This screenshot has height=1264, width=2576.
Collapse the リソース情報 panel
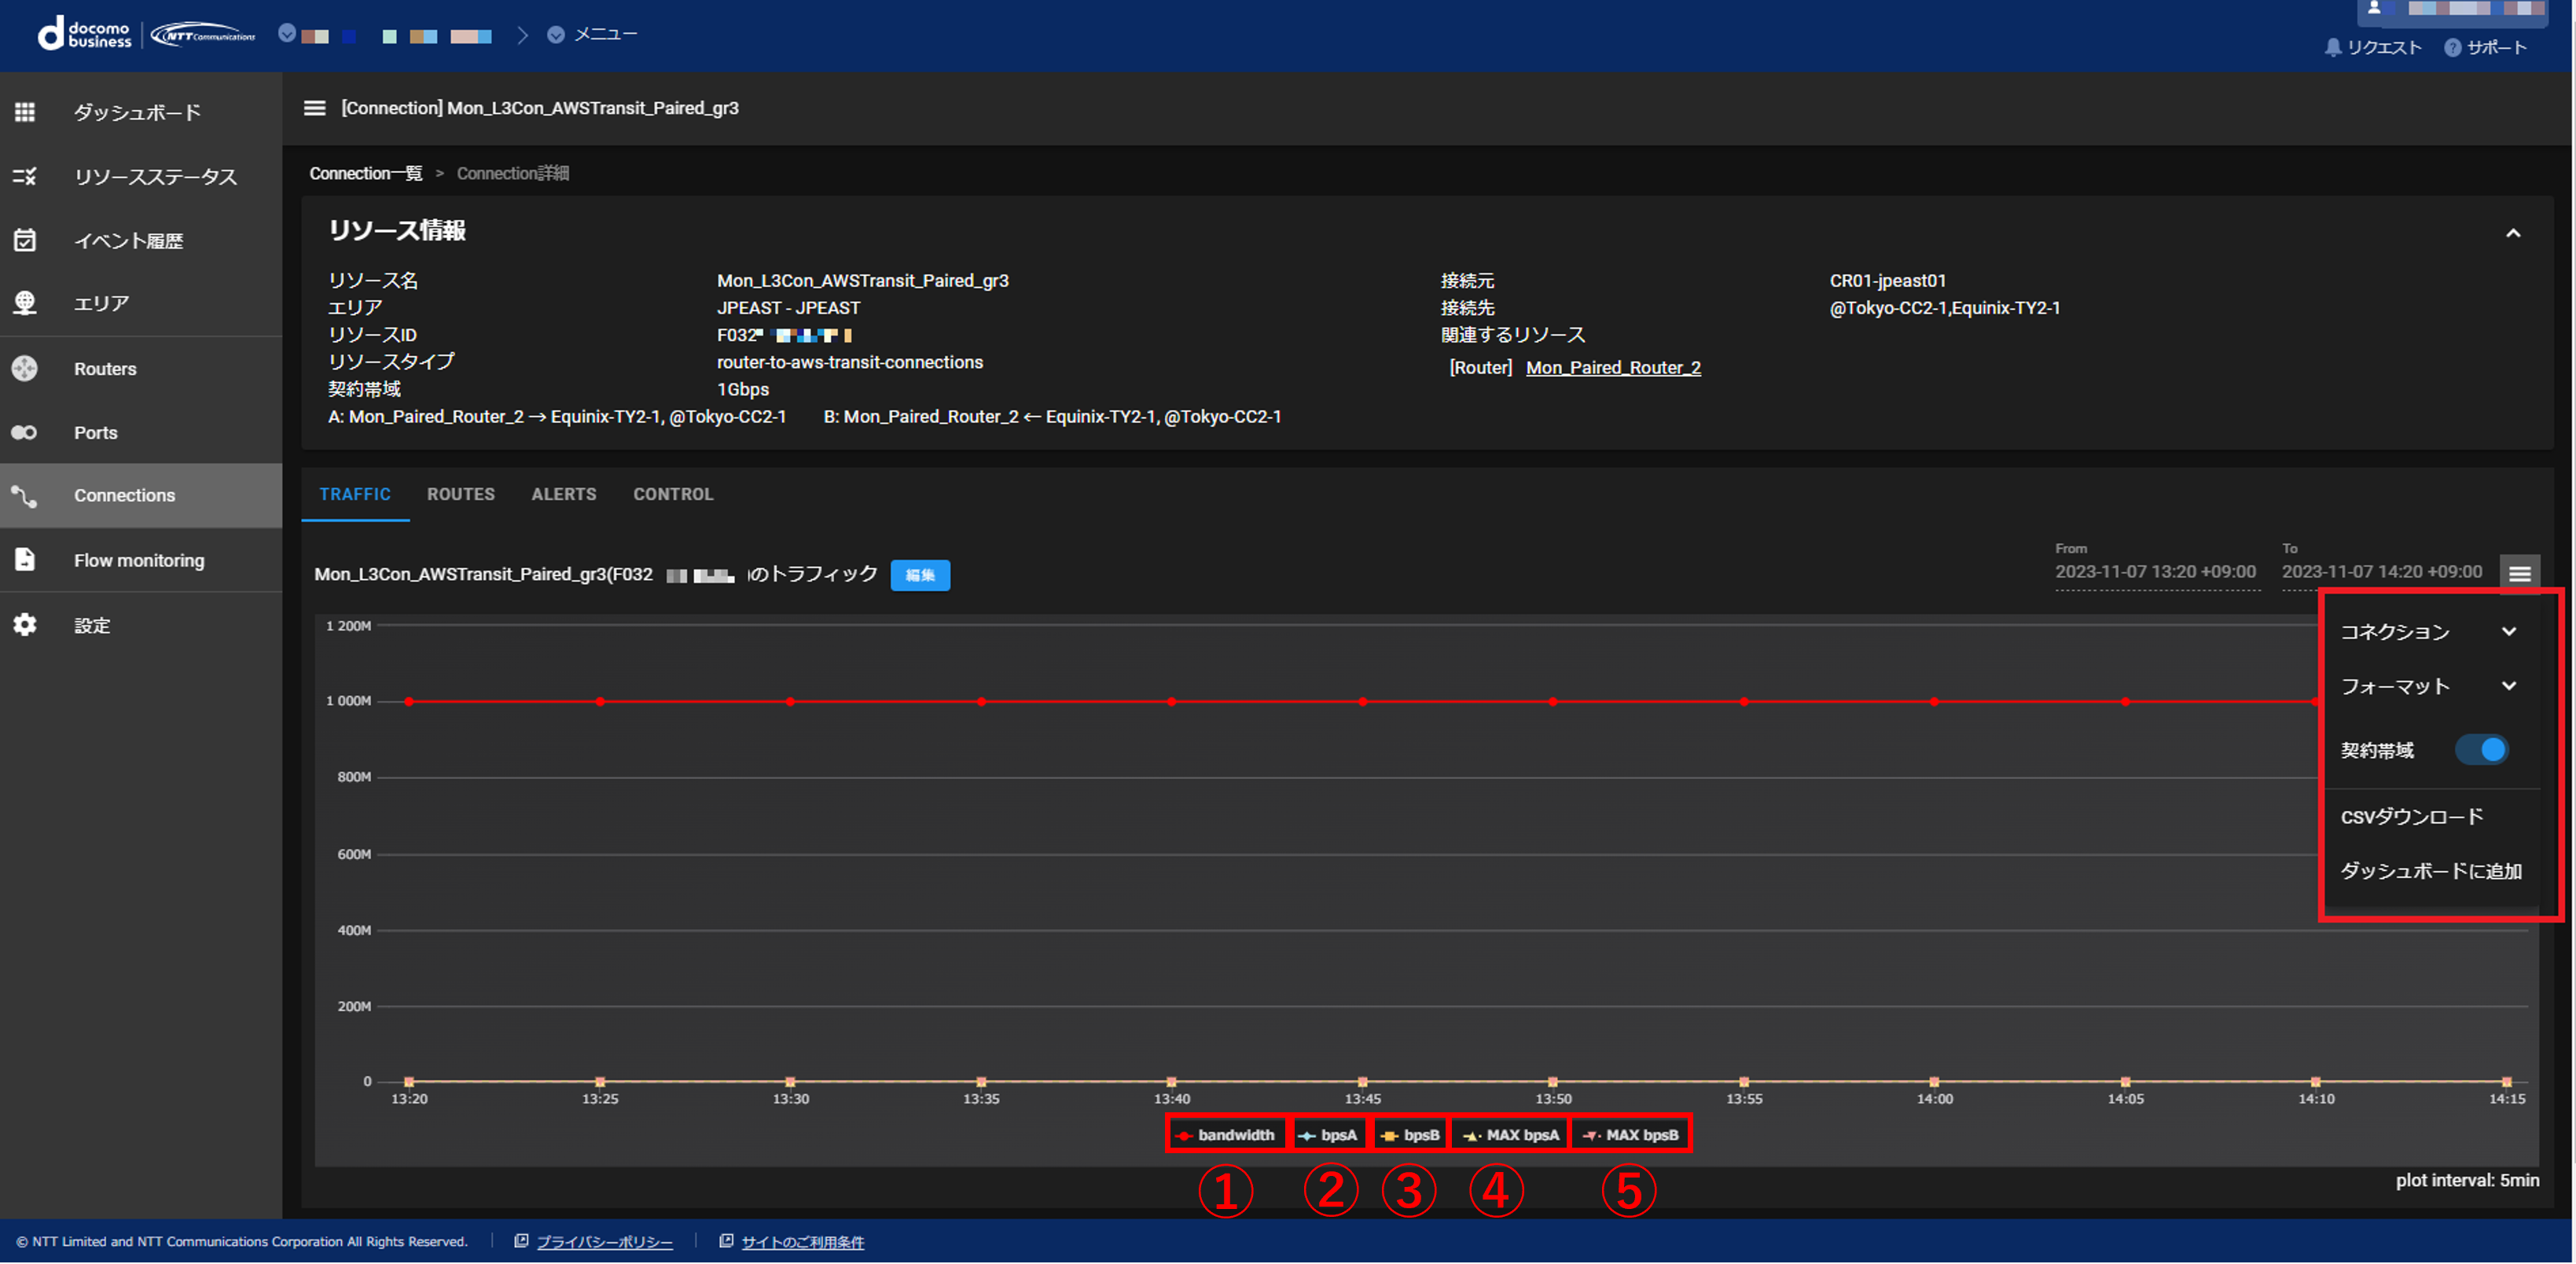[x=2513, y=233]
